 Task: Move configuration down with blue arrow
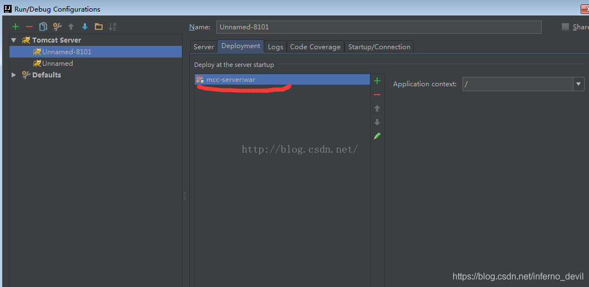pyautogui.click(x=85, y=27)
